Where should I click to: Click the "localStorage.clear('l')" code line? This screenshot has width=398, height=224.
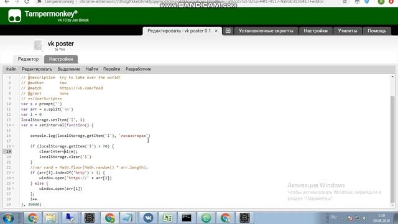coord(65,157)
